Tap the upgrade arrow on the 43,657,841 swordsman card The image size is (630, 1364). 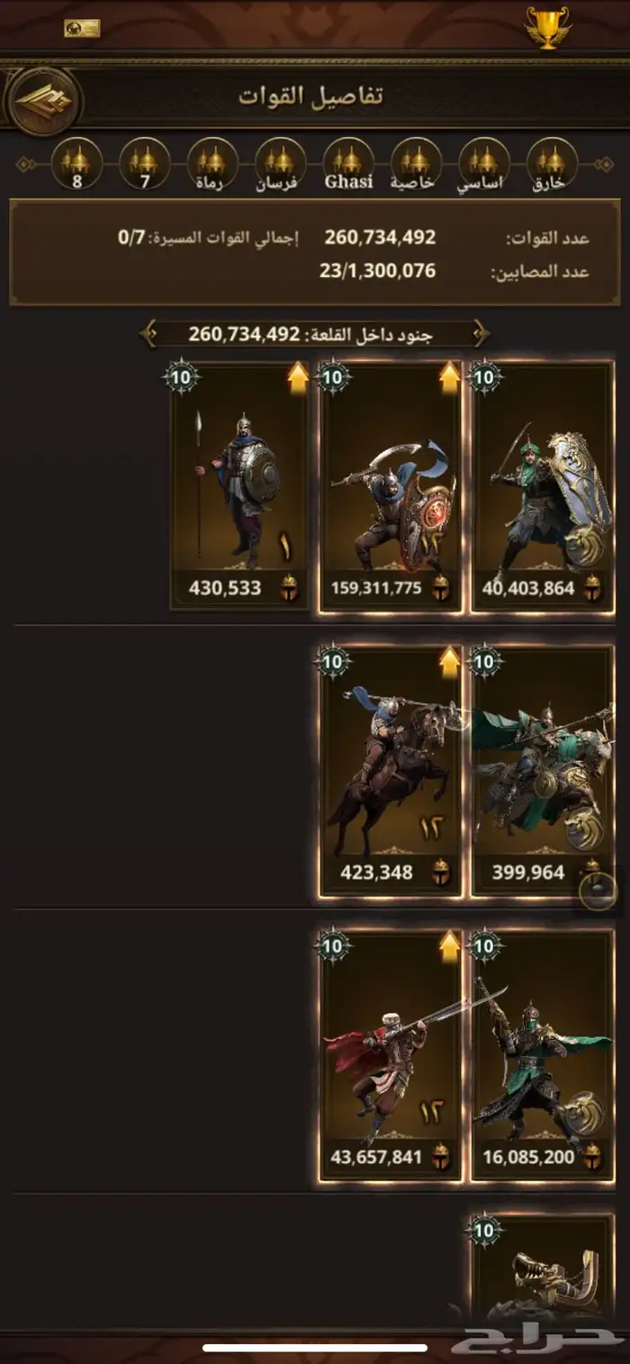click(x=449, y=947)
